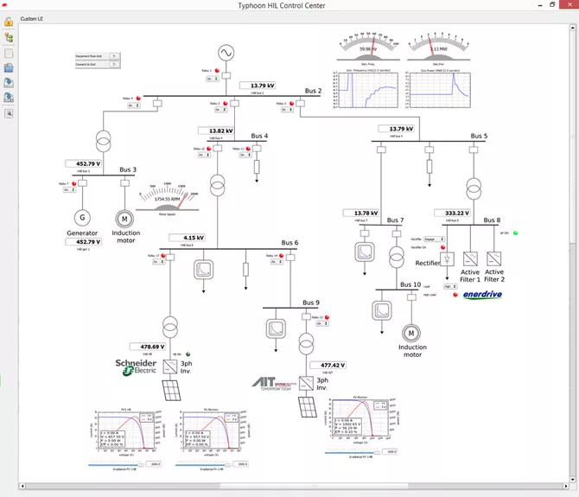Click the generator power MW gauge
This screenshot has width=579, height=497.
439,47
